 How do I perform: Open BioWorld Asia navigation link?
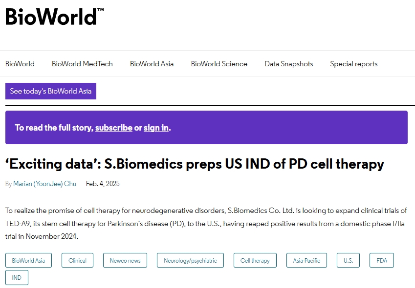(x=152, y=64)
